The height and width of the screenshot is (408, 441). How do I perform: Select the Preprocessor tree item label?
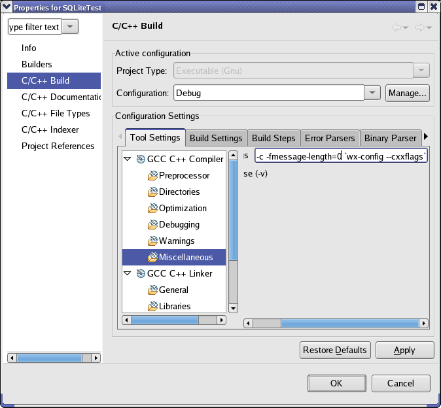pyautogui.click(x=185, y=175)
